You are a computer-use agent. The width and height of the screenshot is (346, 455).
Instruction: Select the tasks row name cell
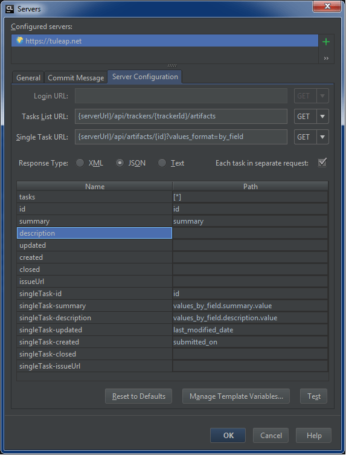[x=95, y=197]
